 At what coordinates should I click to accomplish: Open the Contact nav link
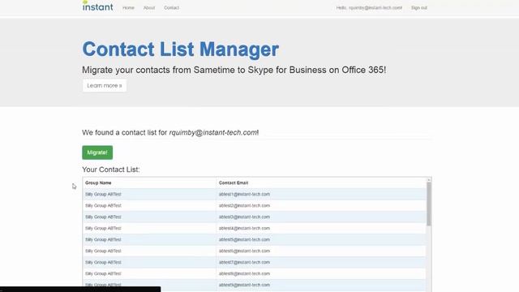171,7
